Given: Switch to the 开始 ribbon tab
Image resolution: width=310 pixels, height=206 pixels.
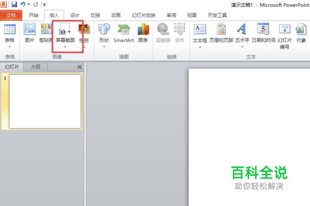Looking at the screenshot, I should coord(34,15).
